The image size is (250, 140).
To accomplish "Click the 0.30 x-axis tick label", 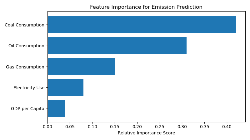I will pyautogui.click(x=182, y=127).
